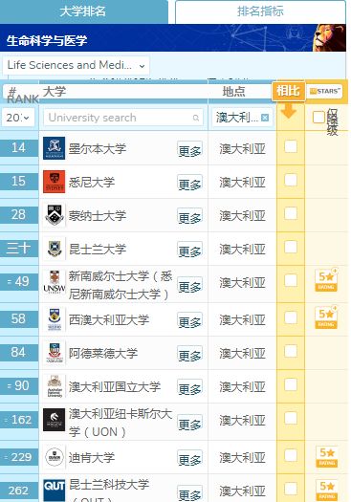Click the 迪肯大学 round logo
The height and width of the screenshot is (502, 351).
tap(55, 457)
